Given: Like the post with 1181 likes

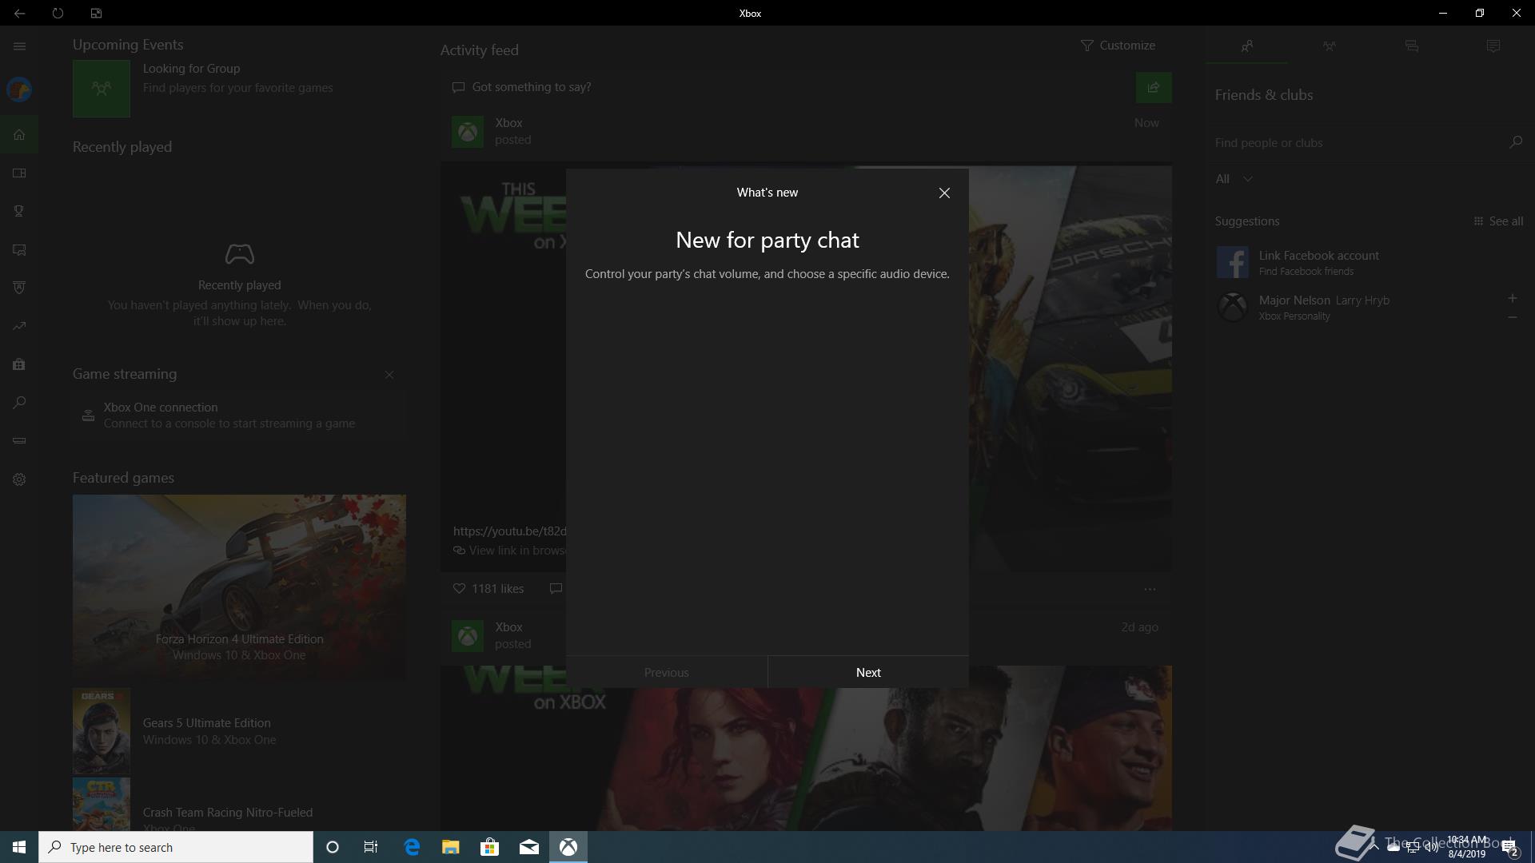Looking at the screenshot, I should (x=488, y=589).
